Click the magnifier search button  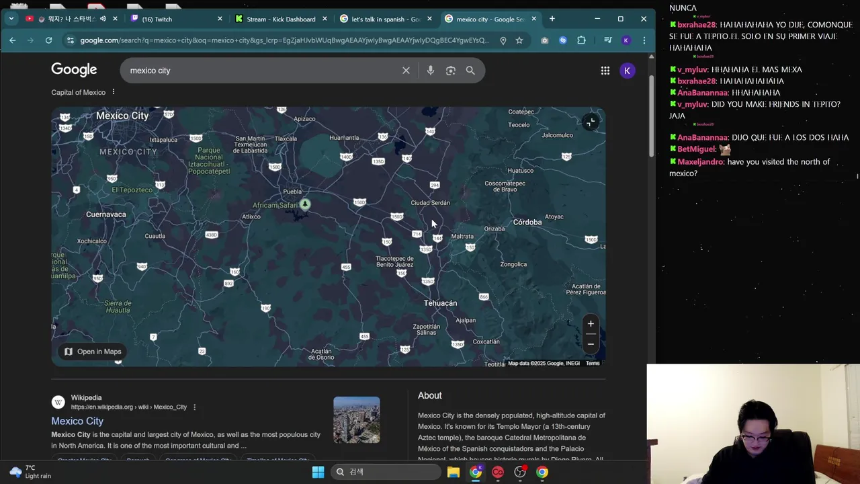click(470, 71)
